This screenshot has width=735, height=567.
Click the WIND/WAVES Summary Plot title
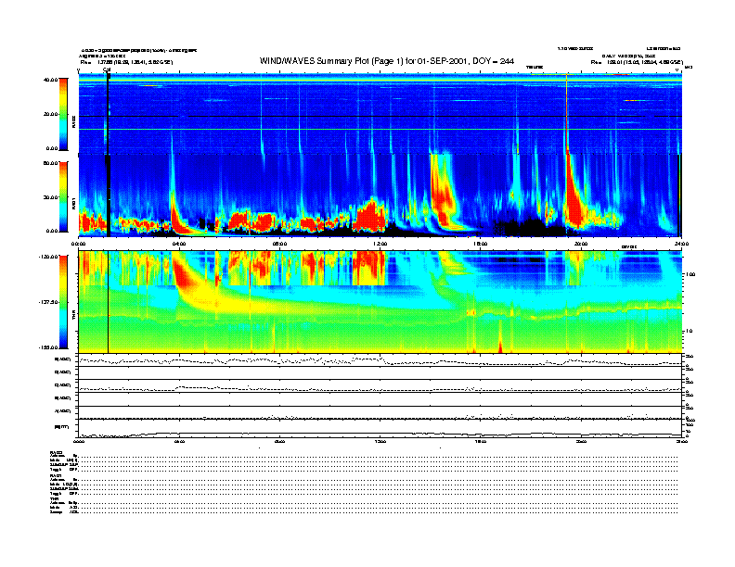[x=387, y=61]
